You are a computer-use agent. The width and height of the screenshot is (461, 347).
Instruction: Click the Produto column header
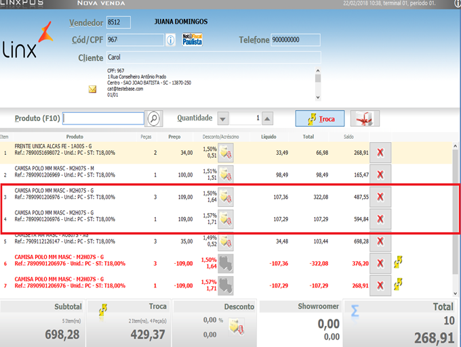pos(75,137)
